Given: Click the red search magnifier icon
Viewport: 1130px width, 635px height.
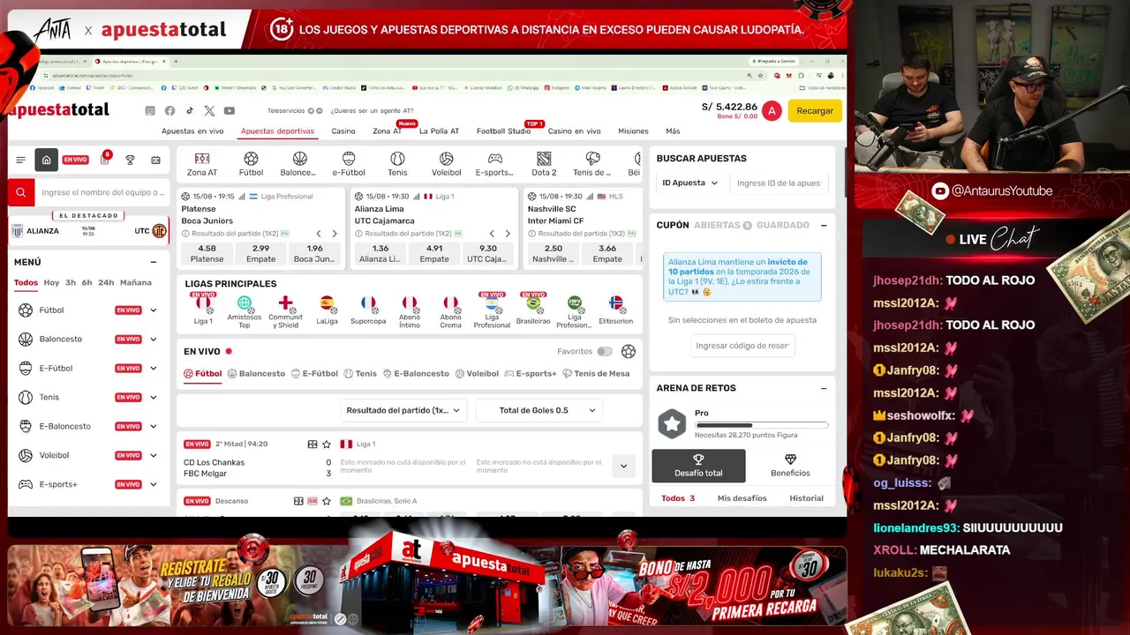Looking at the screenshot, I should tap(21, 192).
